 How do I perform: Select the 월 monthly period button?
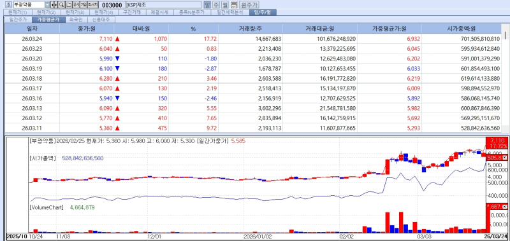click(x=225, y=5)
